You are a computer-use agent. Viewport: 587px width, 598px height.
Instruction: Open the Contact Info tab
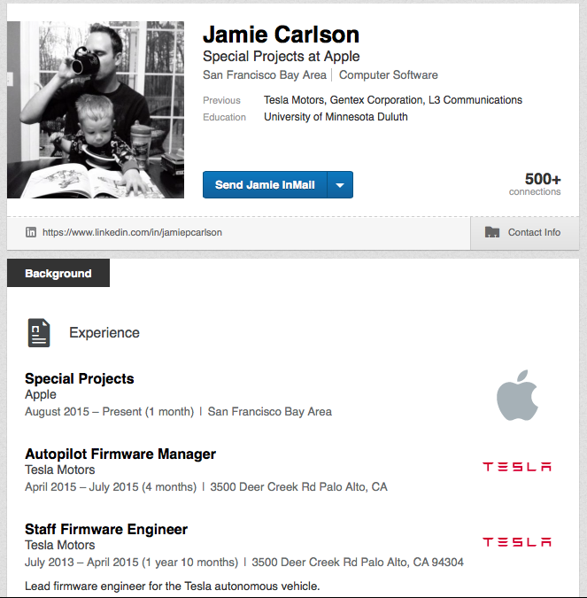coord(524,232)
